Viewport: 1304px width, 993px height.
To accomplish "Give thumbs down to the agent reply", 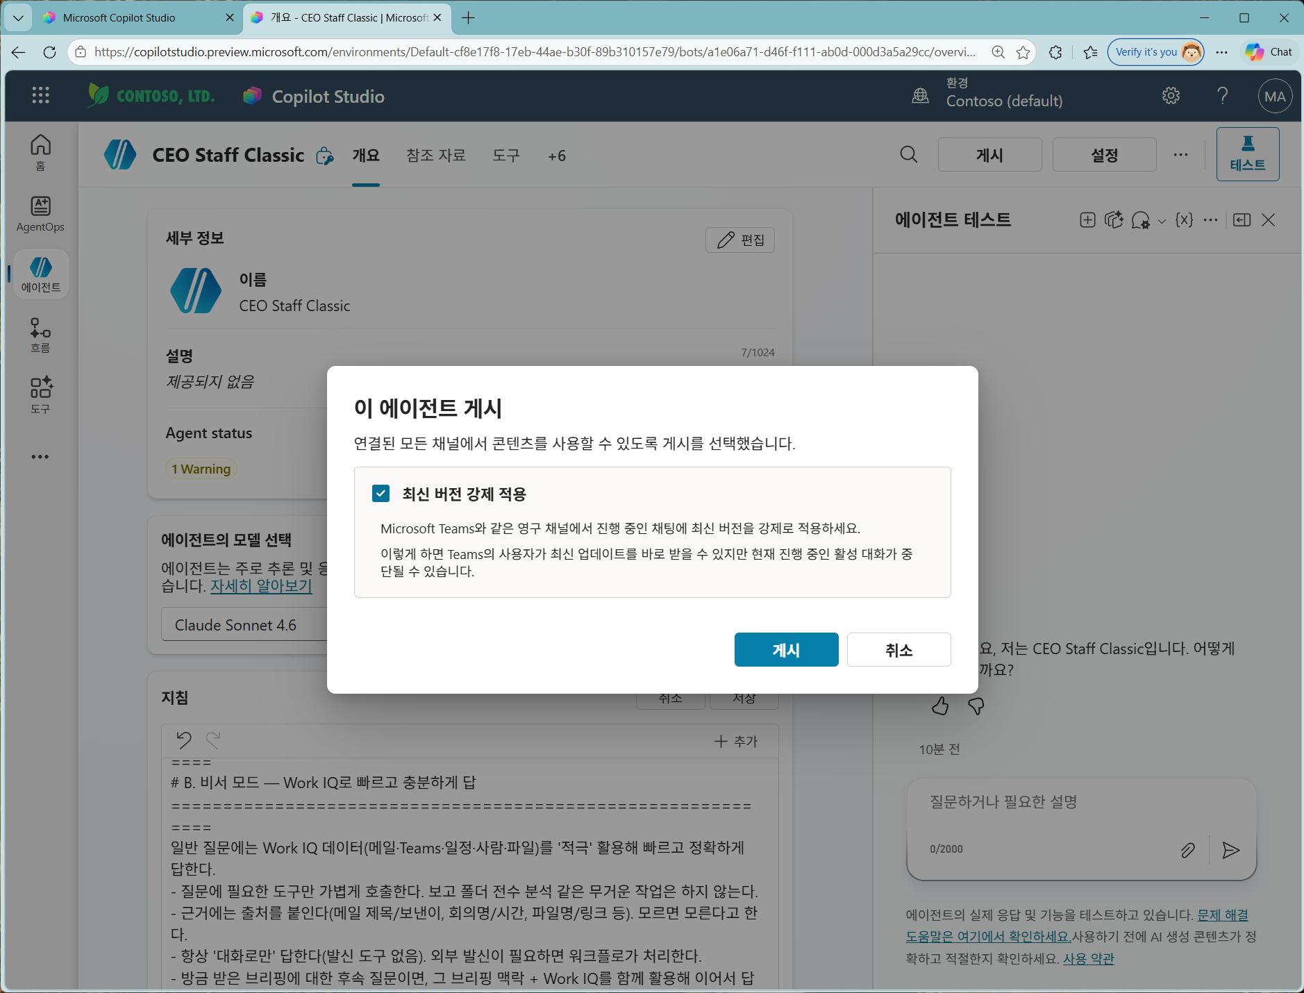I will coord(976,706).
